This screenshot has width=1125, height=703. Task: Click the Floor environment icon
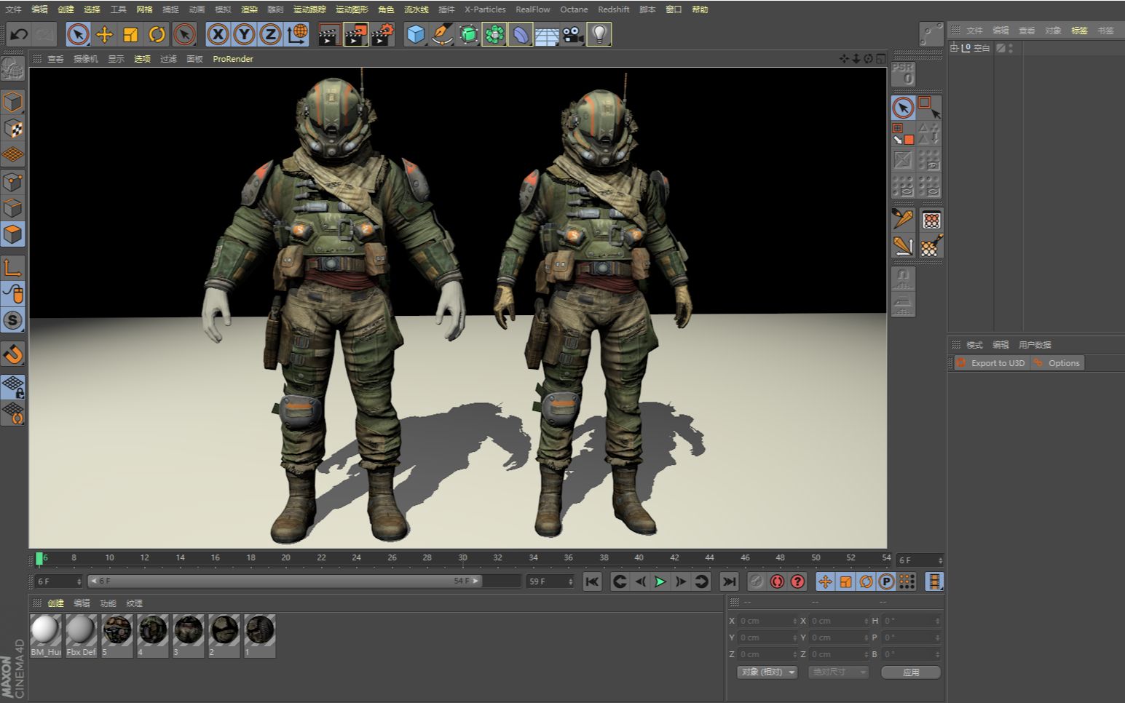(x=547, y=34)
